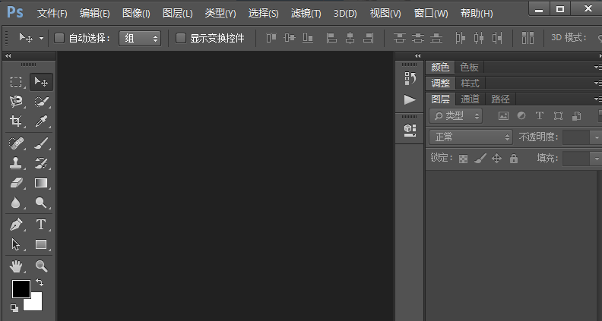Screen dimensions: 602x321
Task: Toggle the 显示变换控件 checkbox
Action: (181, 38)
